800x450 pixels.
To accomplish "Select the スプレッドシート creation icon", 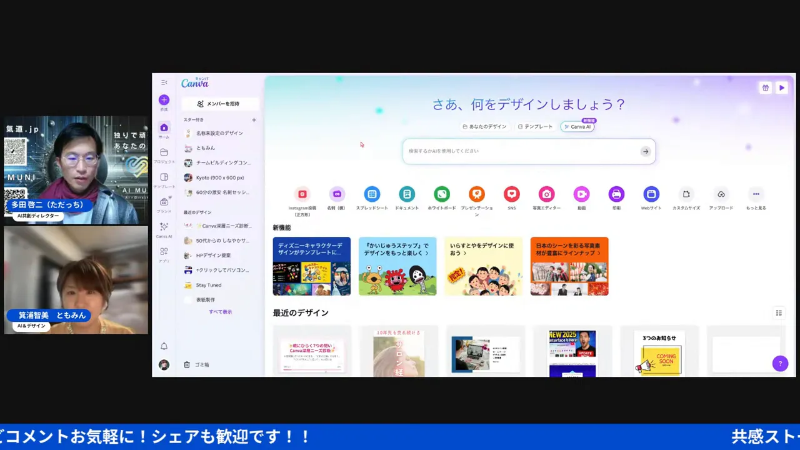I will click(x=372, y=194).
